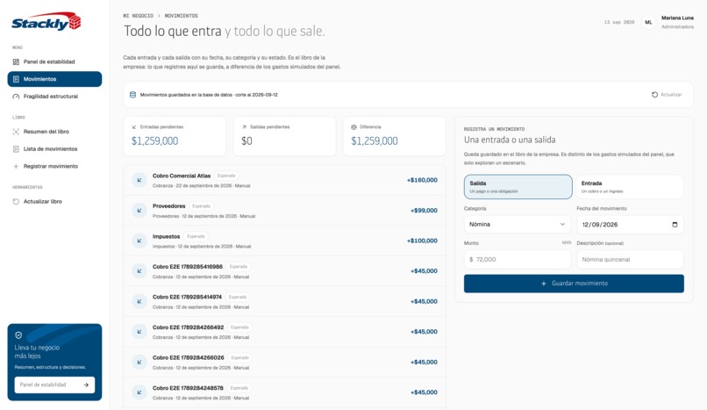
Task: Open Panel de estabilidad from sidebar
Action: coord(54,61)
